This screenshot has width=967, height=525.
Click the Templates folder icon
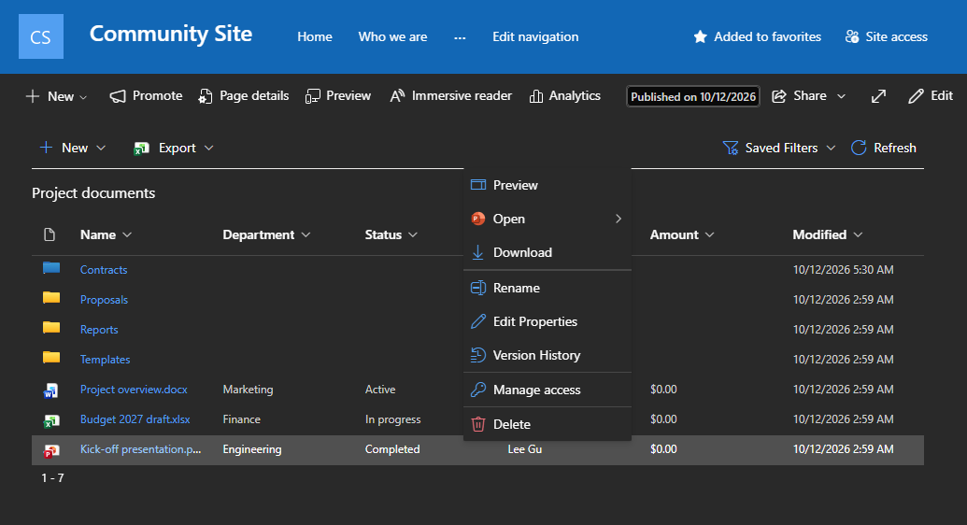pos(51,357)
